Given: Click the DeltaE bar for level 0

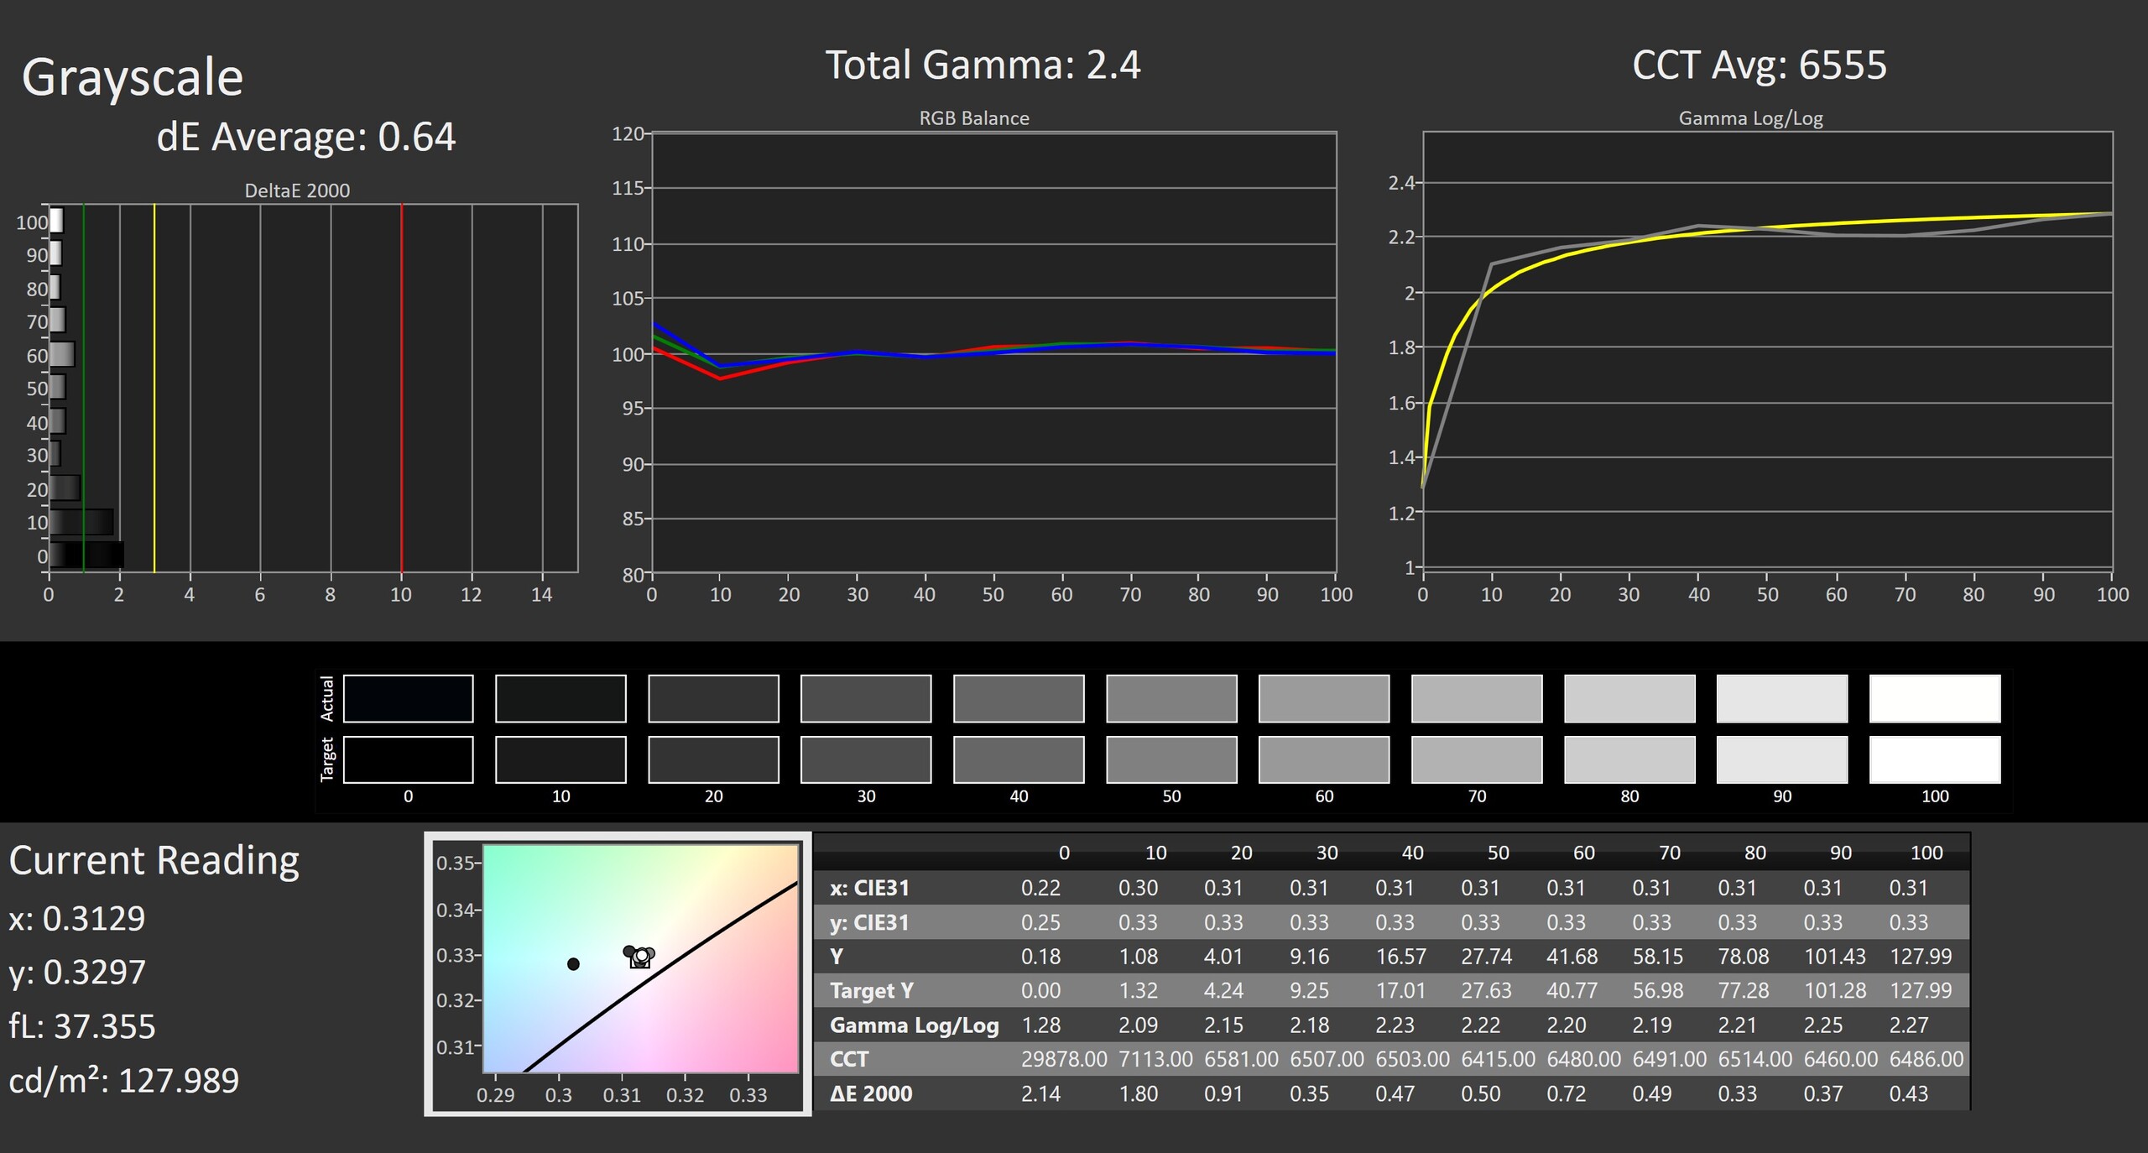Looking at the screenshot, I should (x=86, y=555).
